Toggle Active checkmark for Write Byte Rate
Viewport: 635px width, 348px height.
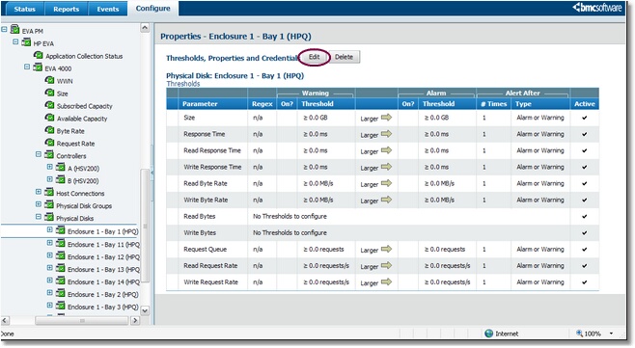pyautogui.click(x=585, y=200)
